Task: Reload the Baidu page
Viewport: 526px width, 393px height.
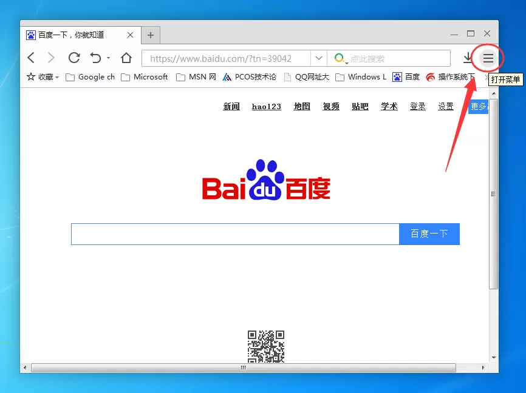Action: pyautogui.click(x=74, y=58)
